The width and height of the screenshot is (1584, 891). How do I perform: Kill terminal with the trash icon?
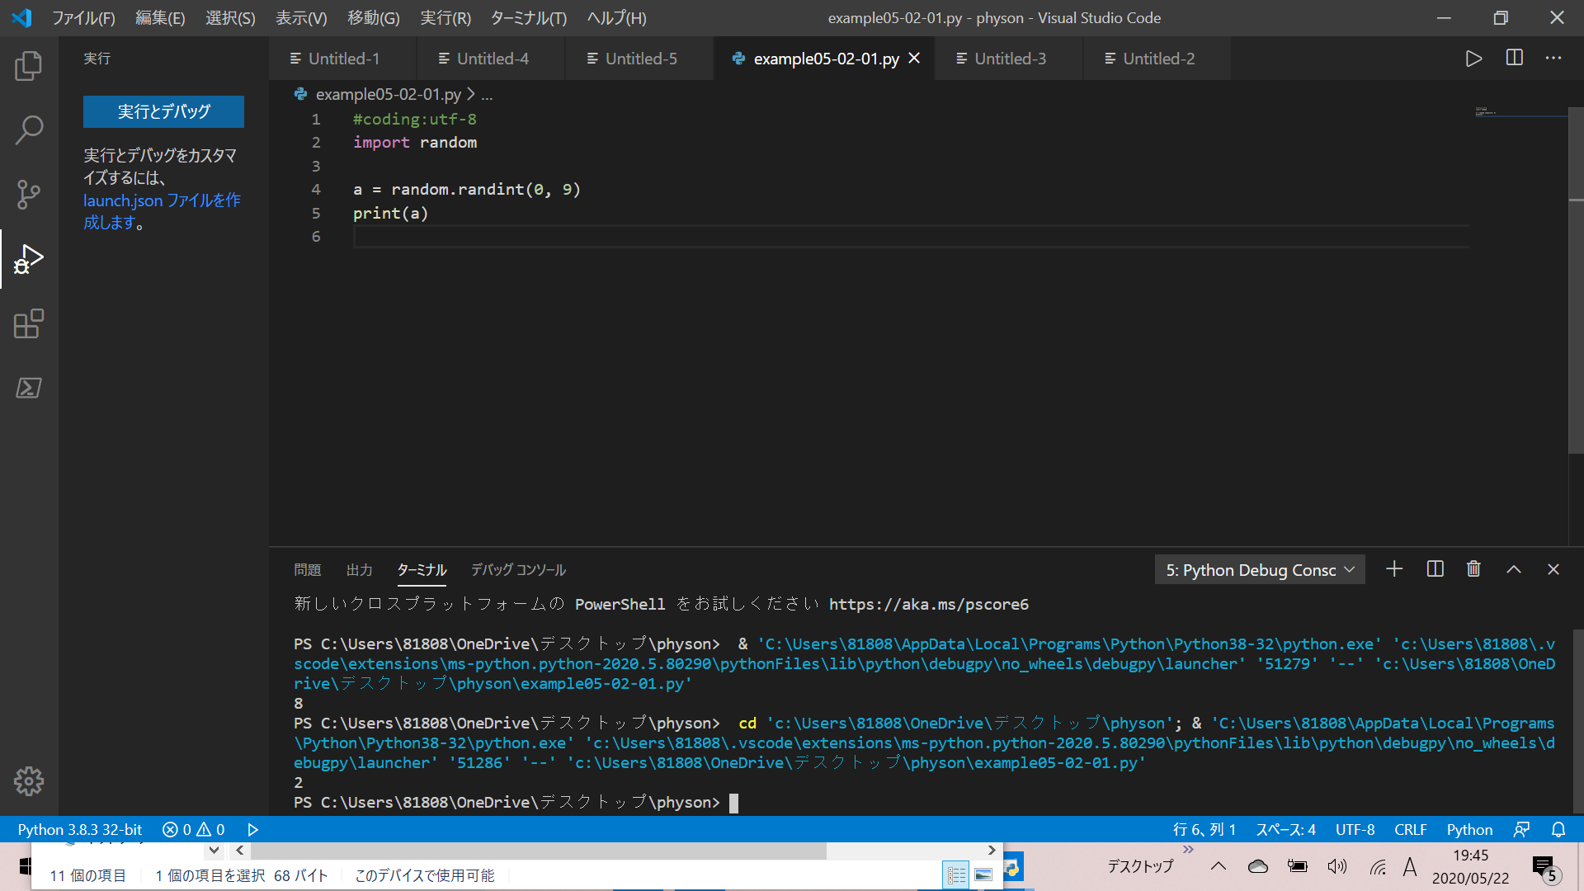(1473, 569)
